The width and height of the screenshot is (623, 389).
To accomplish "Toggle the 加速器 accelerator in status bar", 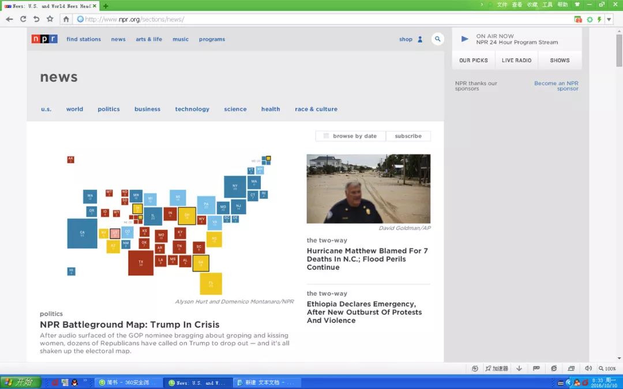I will click(x=497, y=368).
